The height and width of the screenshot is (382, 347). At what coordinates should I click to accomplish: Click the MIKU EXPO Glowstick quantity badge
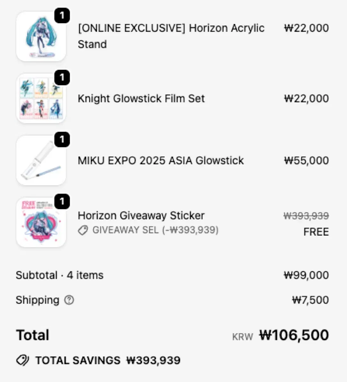(62, 139)
